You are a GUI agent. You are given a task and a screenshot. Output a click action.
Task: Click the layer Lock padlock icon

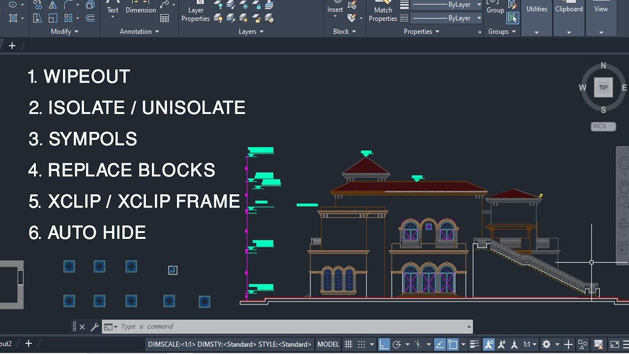(x=256, y=5)
